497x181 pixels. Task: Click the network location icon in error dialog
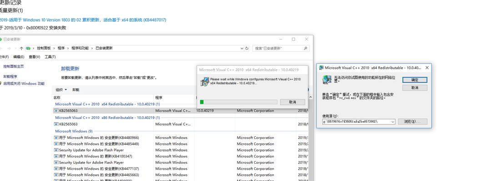point(327,80)
